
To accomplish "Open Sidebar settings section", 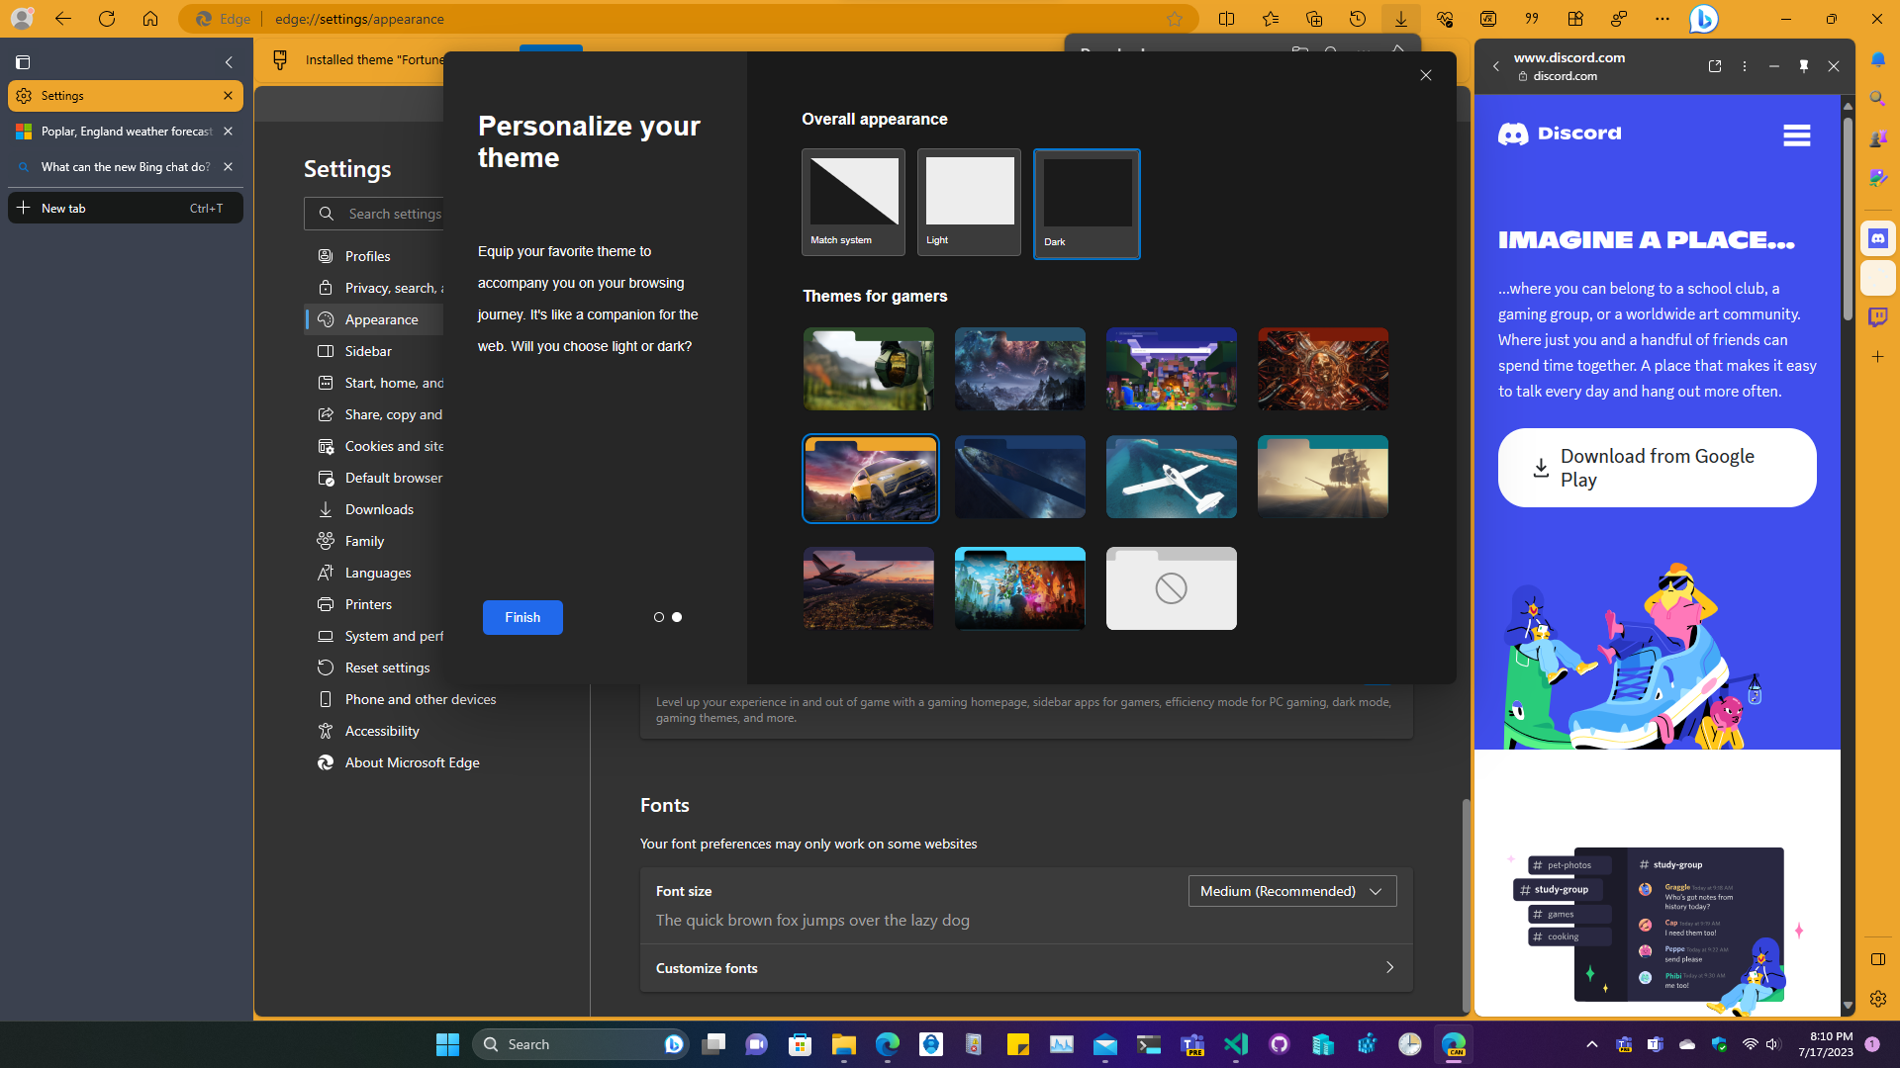I will point(368,351).
